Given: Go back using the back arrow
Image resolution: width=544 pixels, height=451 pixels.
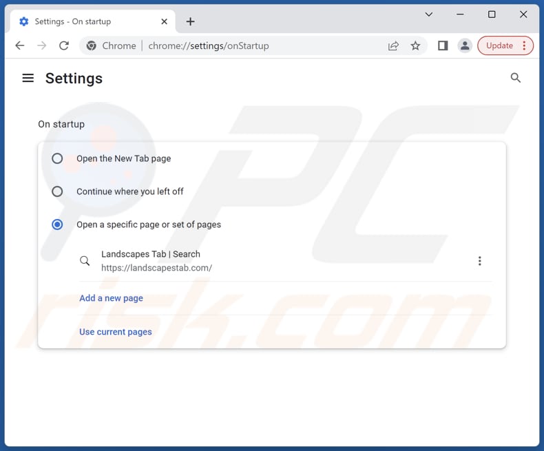Looking at the screenshot, I should [x=20, y=45].
